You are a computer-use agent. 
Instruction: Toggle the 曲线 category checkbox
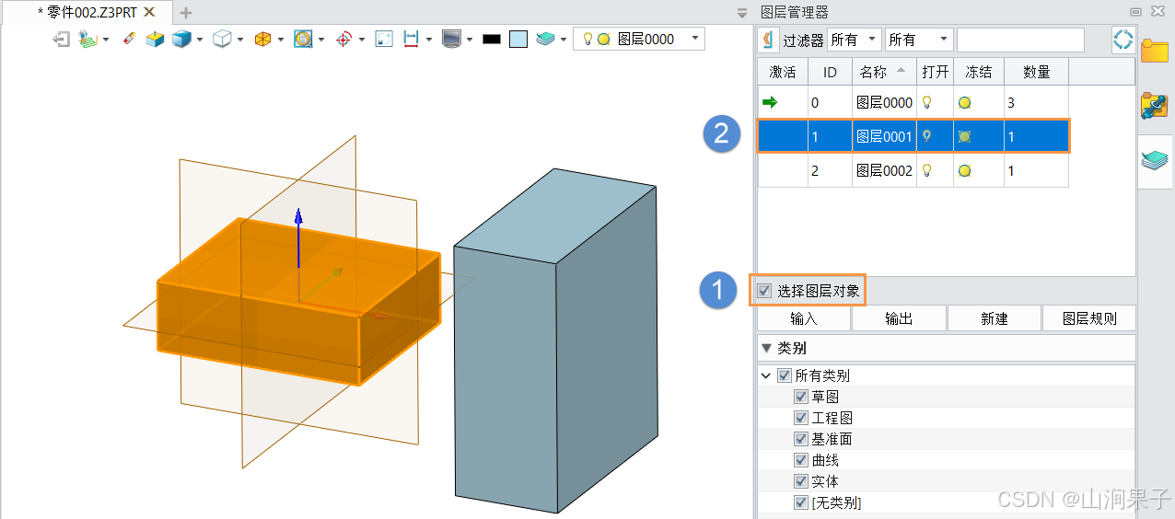click(801, 460)
